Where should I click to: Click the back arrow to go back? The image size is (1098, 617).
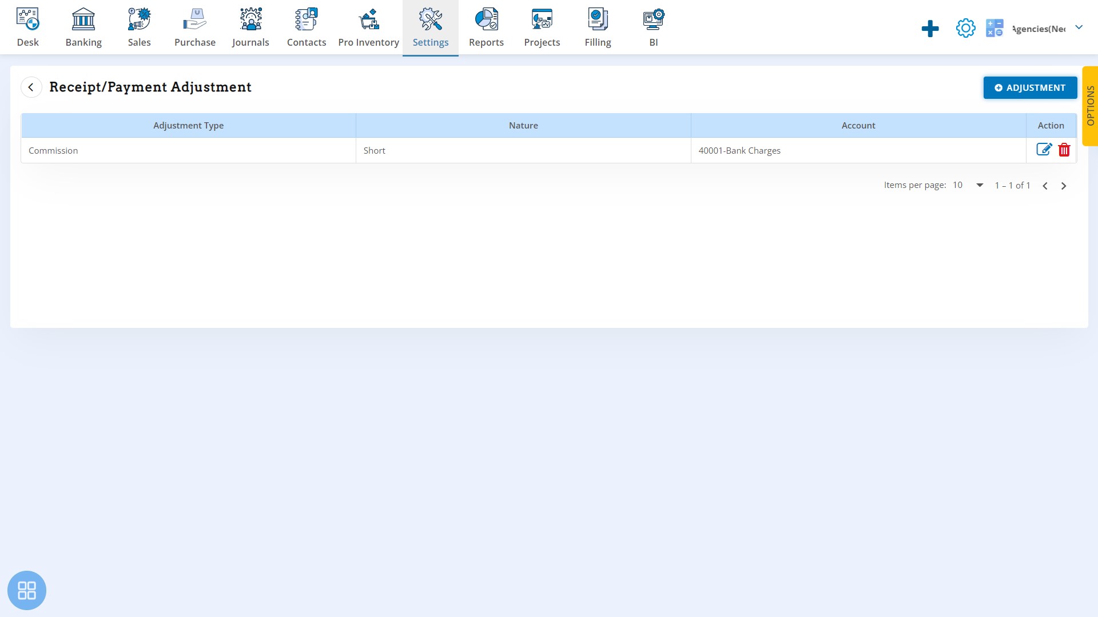coord(31,87)
